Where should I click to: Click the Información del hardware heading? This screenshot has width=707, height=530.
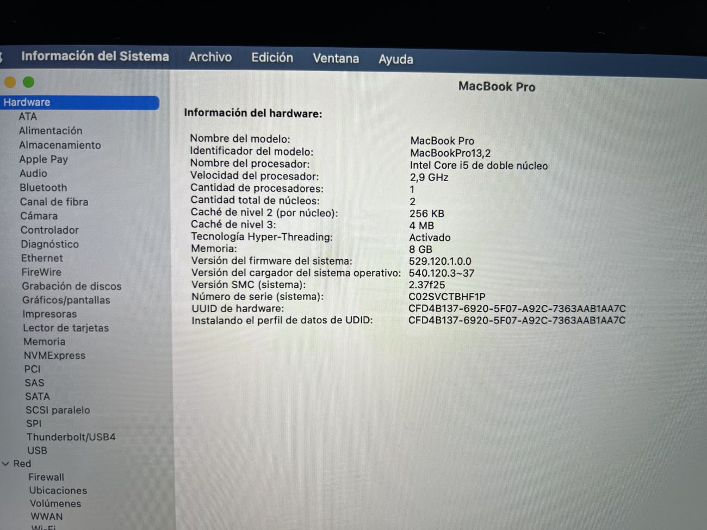point(253,113)
